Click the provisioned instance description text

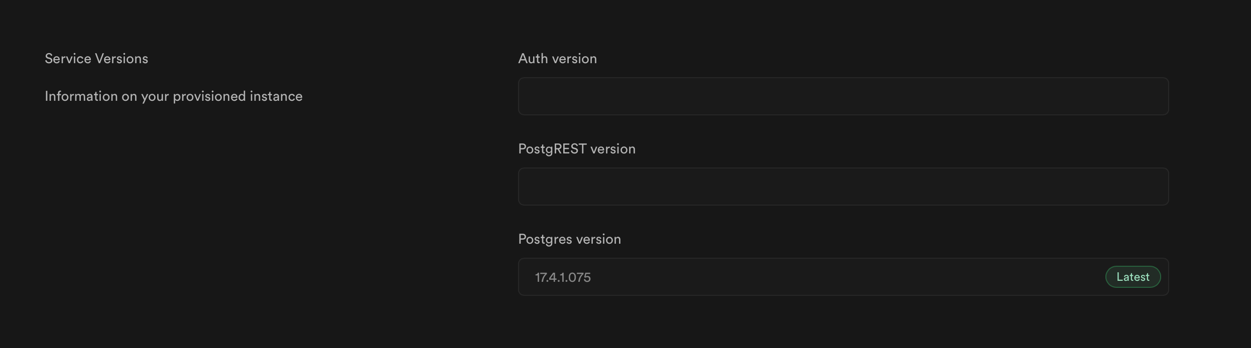coord(174,96)
